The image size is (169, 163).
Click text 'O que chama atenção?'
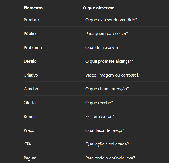pos(107,89)
